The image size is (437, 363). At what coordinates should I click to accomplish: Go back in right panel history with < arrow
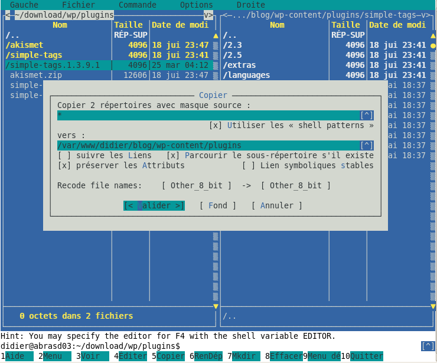[x=225, y=15]
